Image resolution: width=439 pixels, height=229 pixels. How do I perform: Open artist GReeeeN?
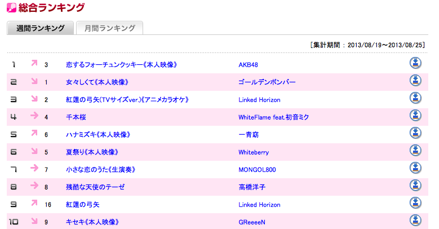point(252,222)
